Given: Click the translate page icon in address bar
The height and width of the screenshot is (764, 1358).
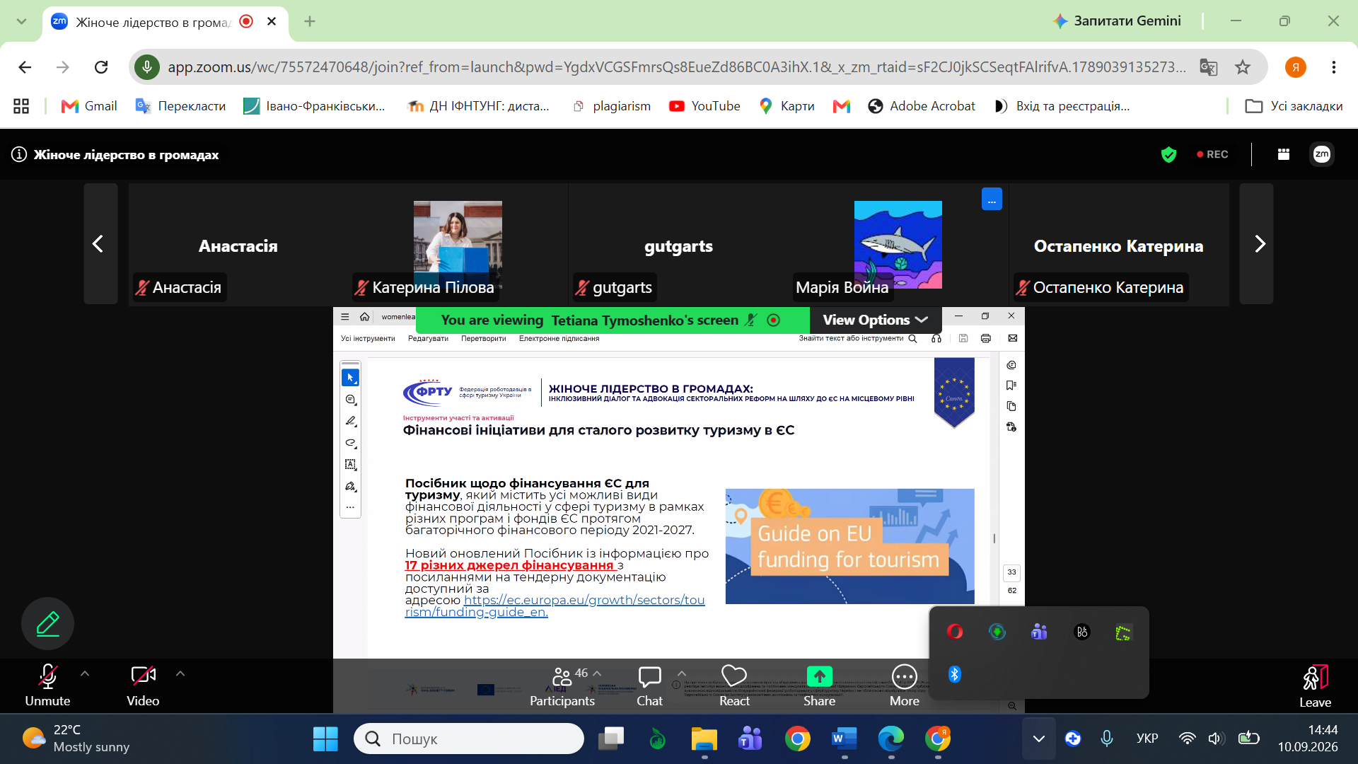Looking at the screenshot, I should click(1209, 67).
